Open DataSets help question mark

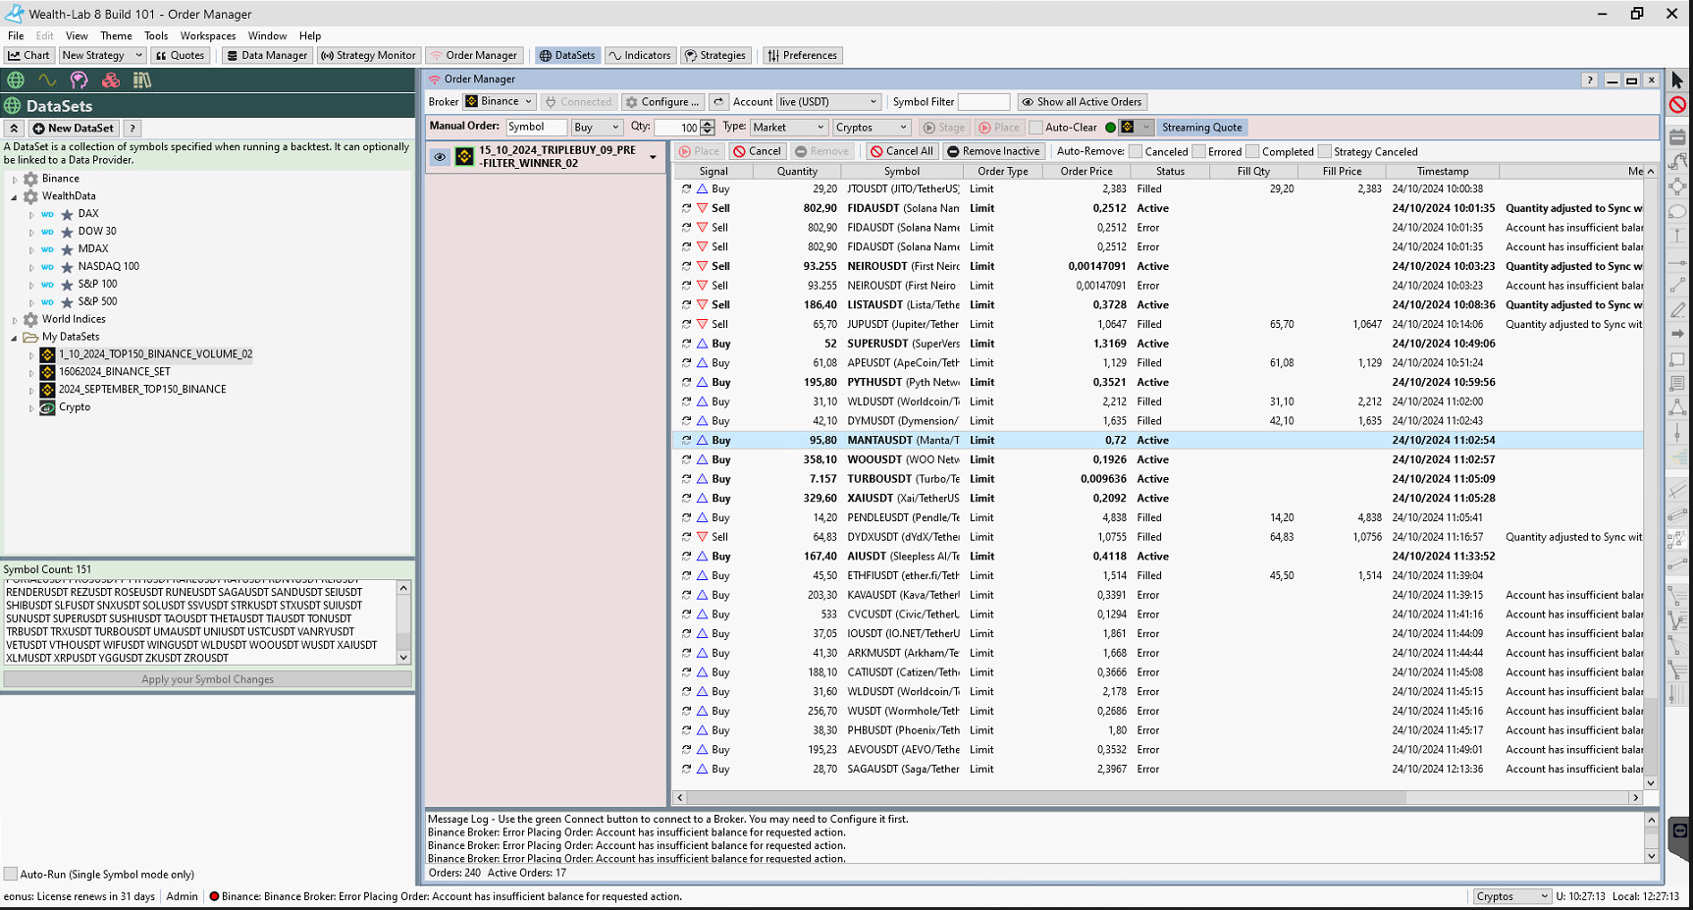[132, 129]
